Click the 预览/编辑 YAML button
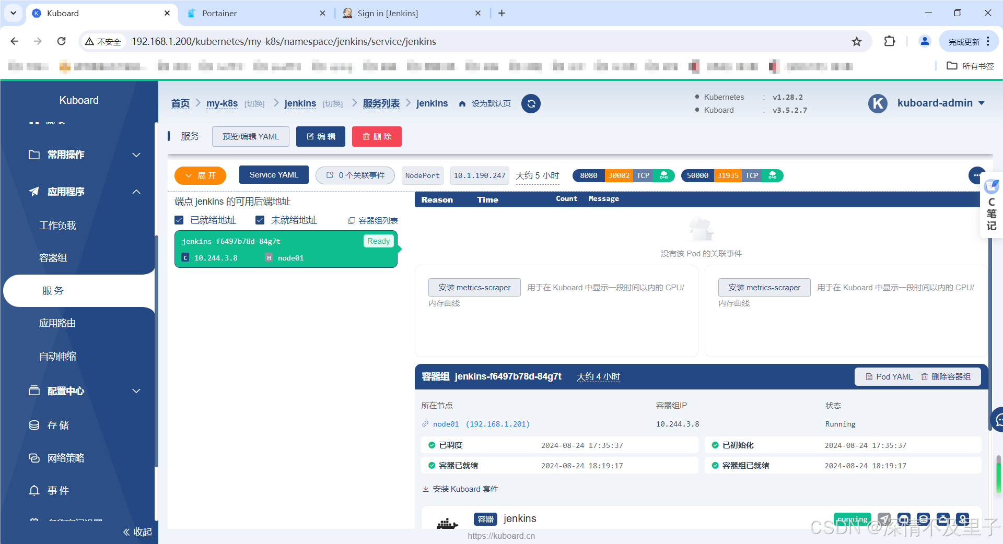This screenshot has height=544, width=1003. click(x=251, y=137)
